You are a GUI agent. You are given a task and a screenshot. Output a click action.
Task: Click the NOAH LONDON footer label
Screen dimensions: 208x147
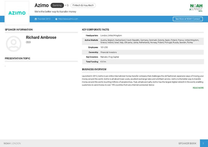[x=12, y=143]
